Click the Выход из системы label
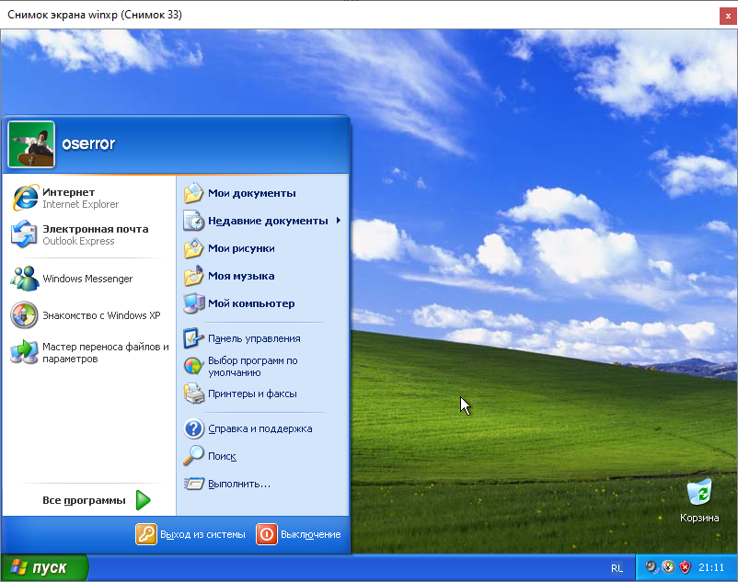The height and width of the screenshot is (582, 738). pos(202,534)
